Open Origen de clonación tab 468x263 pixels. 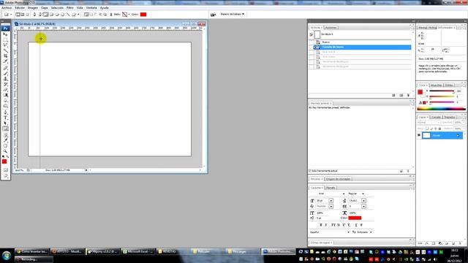point(338,179)
